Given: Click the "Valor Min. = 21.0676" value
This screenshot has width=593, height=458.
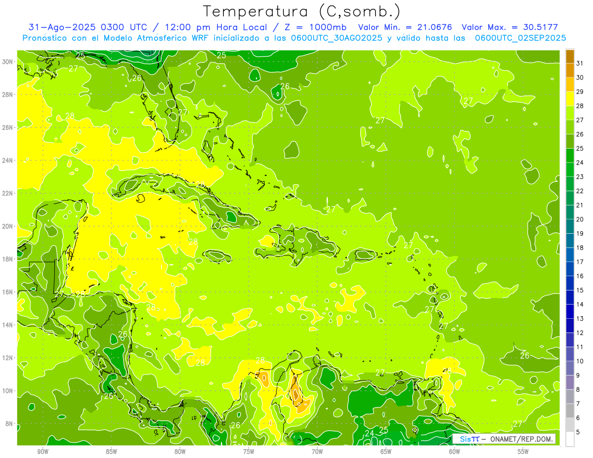Looking at the screenshot, I should point(405,27).
